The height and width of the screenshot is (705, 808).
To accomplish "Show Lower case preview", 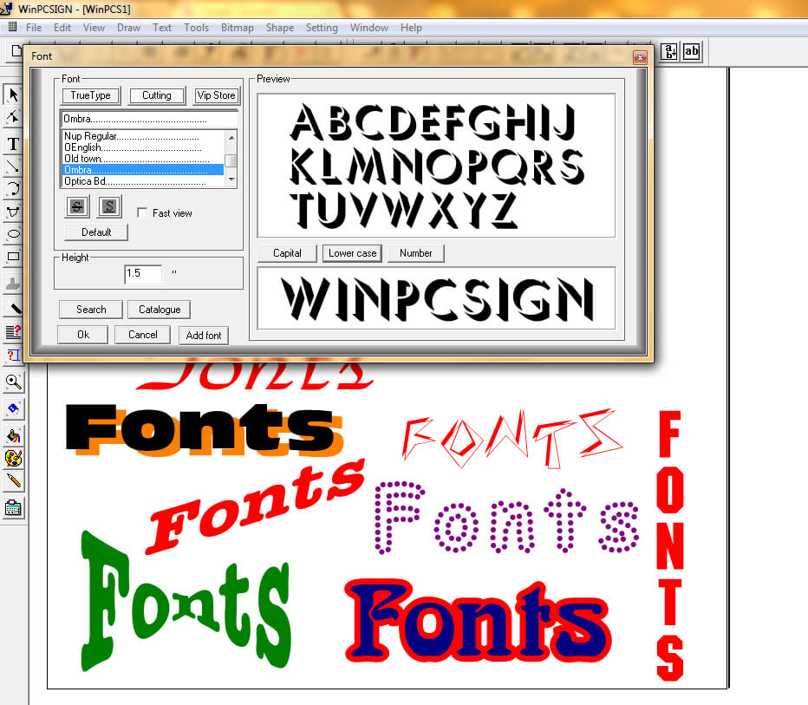I will pos(353,253).
